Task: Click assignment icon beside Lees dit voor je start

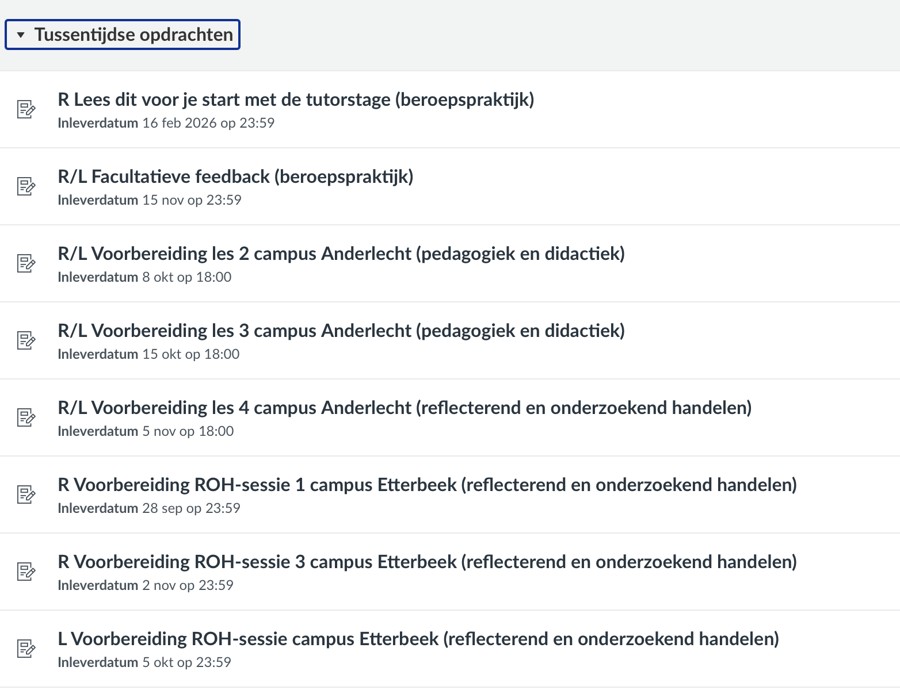Action: tap(26, 109)
